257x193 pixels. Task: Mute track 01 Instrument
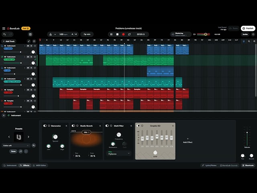28,46
